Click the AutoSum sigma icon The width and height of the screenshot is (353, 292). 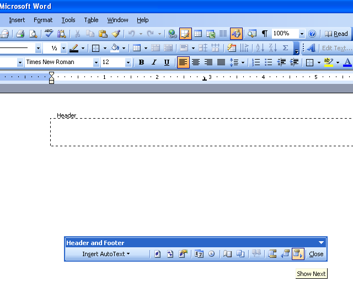(285, 48)
